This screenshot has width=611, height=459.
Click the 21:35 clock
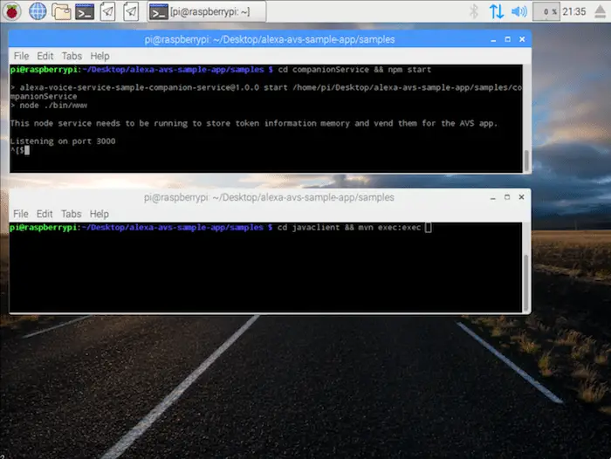[x=574, y=11]
